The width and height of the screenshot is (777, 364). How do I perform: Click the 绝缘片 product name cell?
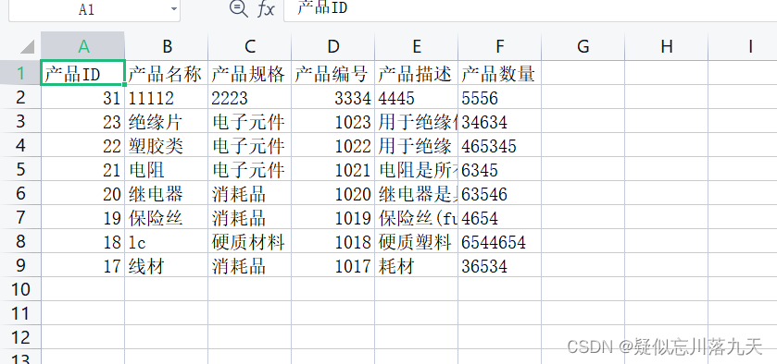point(167,121)
